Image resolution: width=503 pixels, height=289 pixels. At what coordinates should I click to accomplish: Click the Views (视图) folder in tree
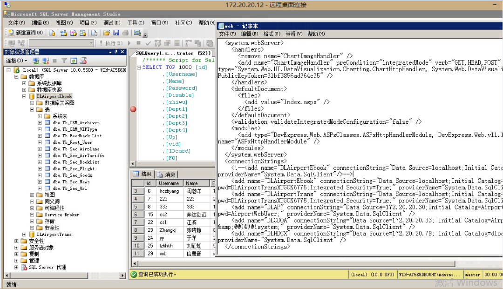coord(49,195)
